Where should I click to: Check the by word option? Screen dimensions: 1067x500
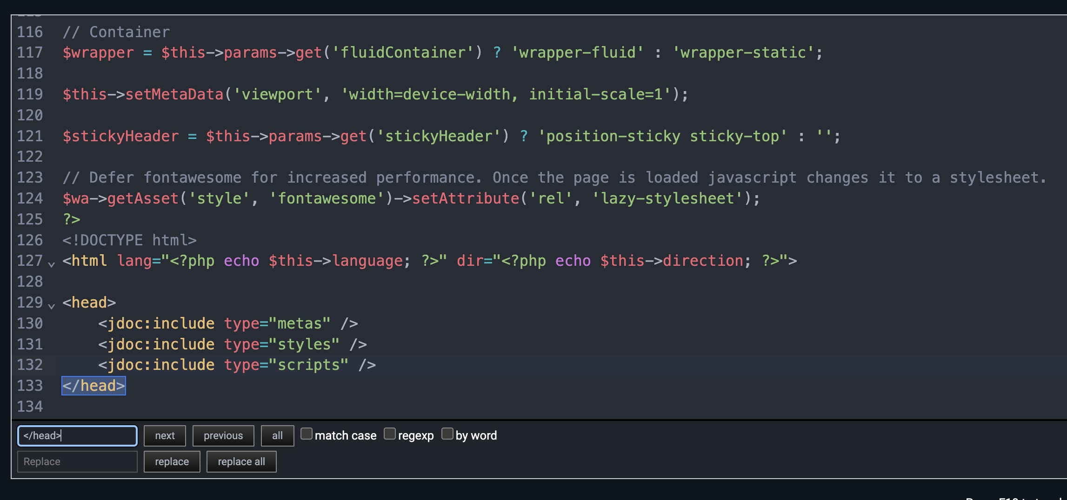click(x=447, y=434)
